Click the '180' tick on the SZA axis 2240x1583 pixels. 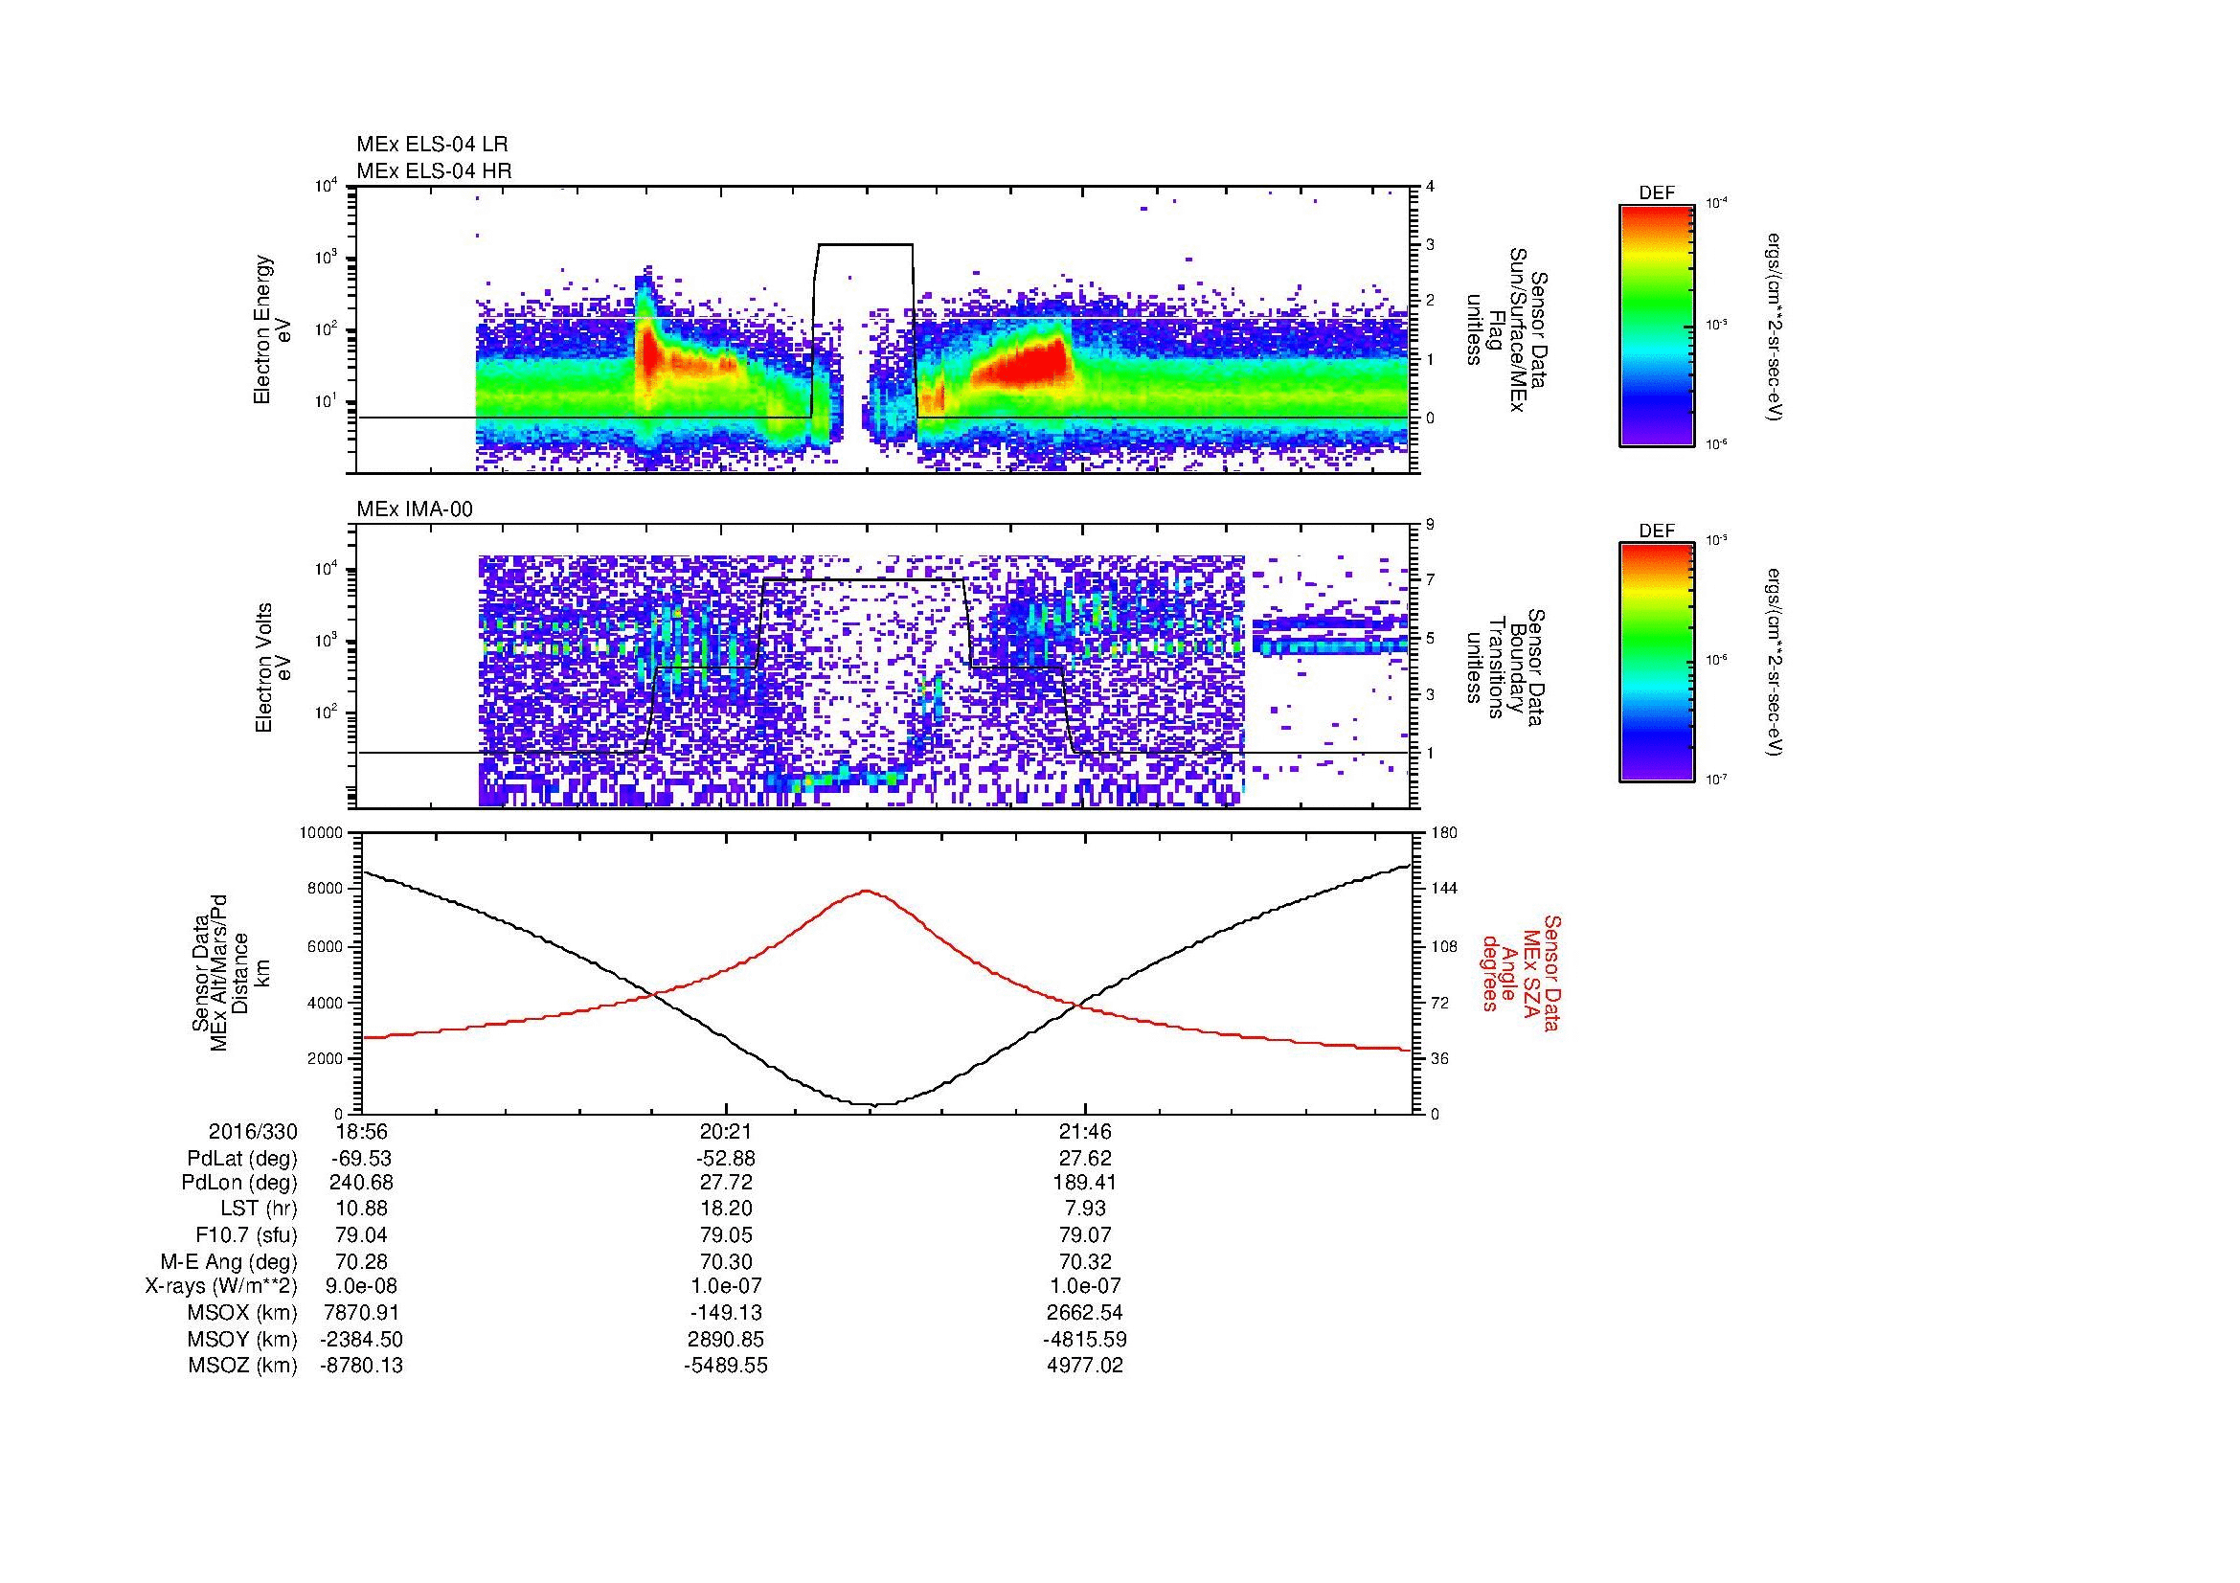(x=1445, y=833)
